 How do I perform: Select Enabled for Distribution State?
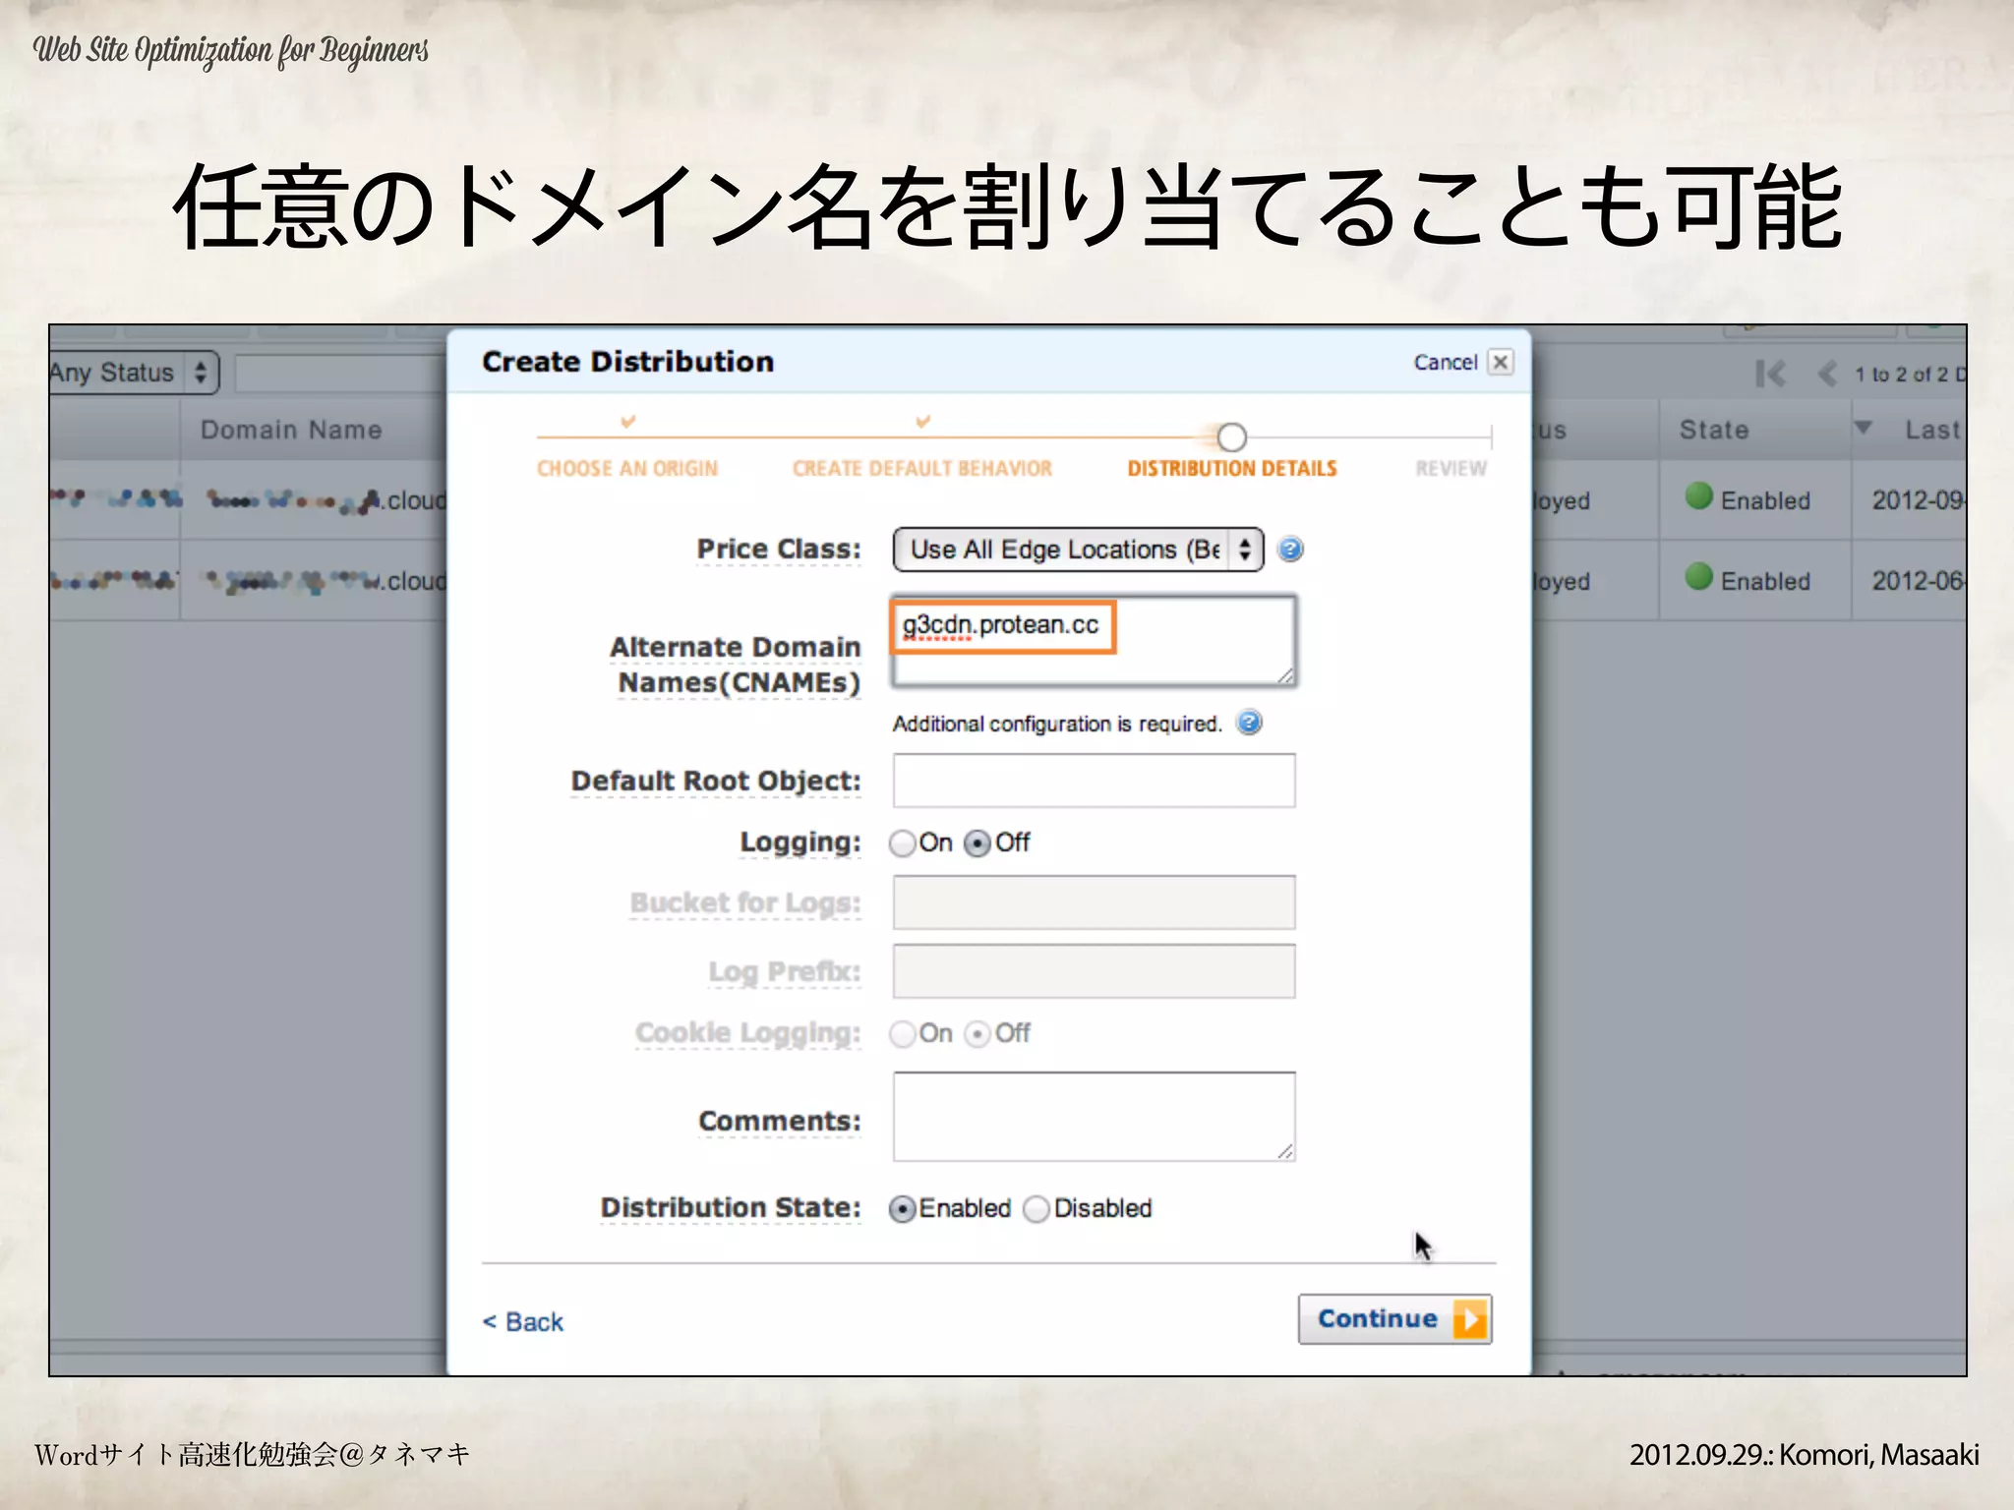[902, 1209]
